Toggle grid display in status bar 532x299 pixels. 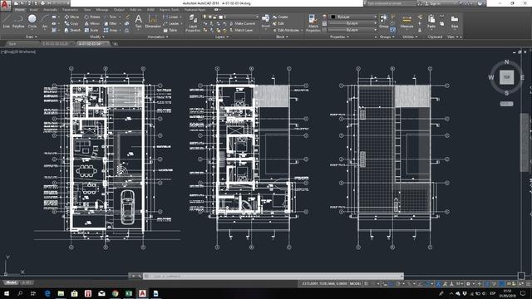point(367,283)
